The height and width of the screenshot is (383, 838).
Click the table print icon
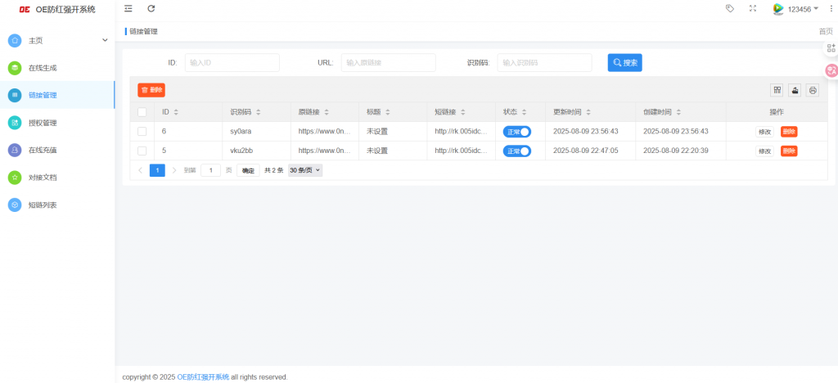click(x=813, y=90)
